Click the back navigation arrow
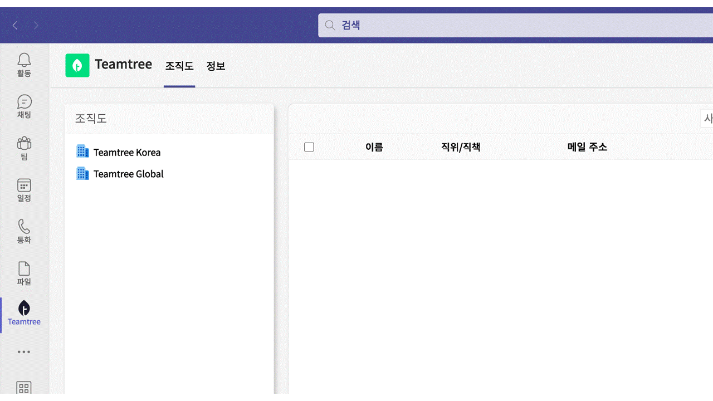Screen dimensions: 713x401 [15, 25]
